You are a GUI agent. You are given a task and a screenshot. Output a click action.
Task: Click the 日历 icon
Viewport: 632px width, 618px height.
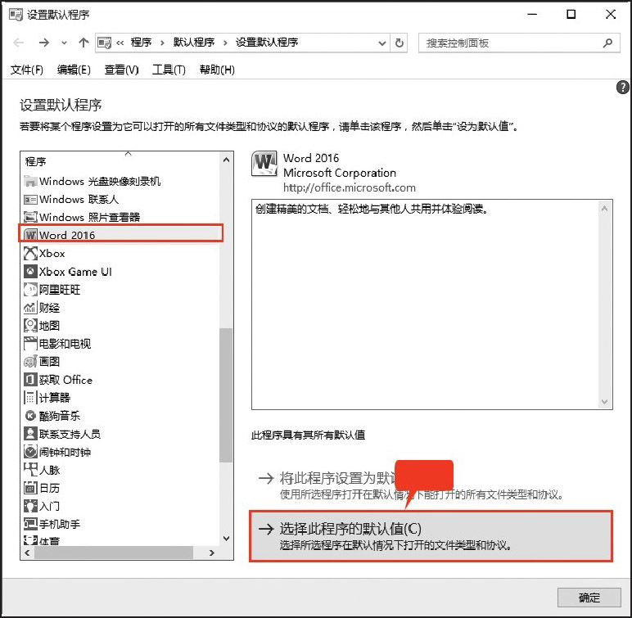click(x=30, y=488)
